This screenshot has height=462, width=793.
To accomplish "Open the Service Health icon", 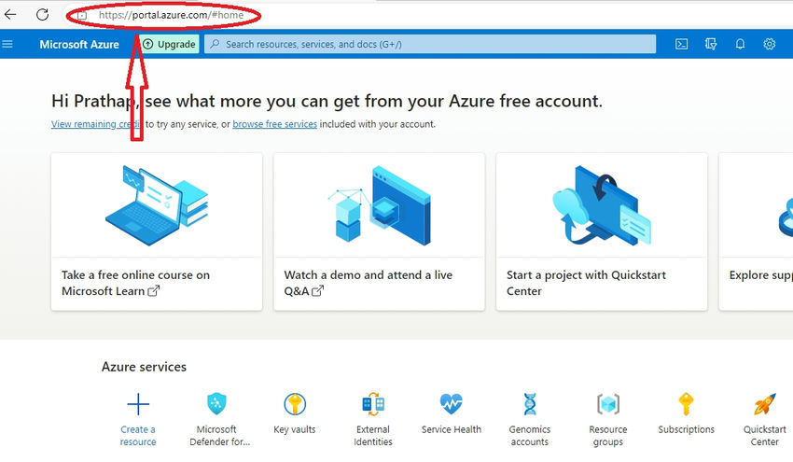I will [x=452, y=404].
